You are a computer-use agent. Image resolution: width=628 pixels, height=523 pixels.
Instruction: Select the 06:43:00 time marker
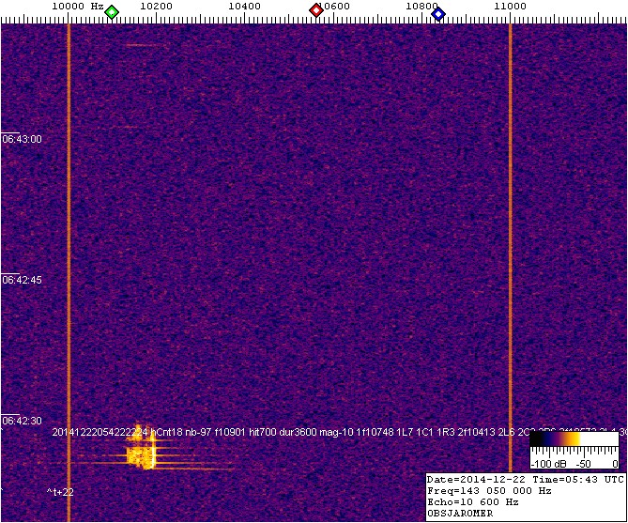22,139
